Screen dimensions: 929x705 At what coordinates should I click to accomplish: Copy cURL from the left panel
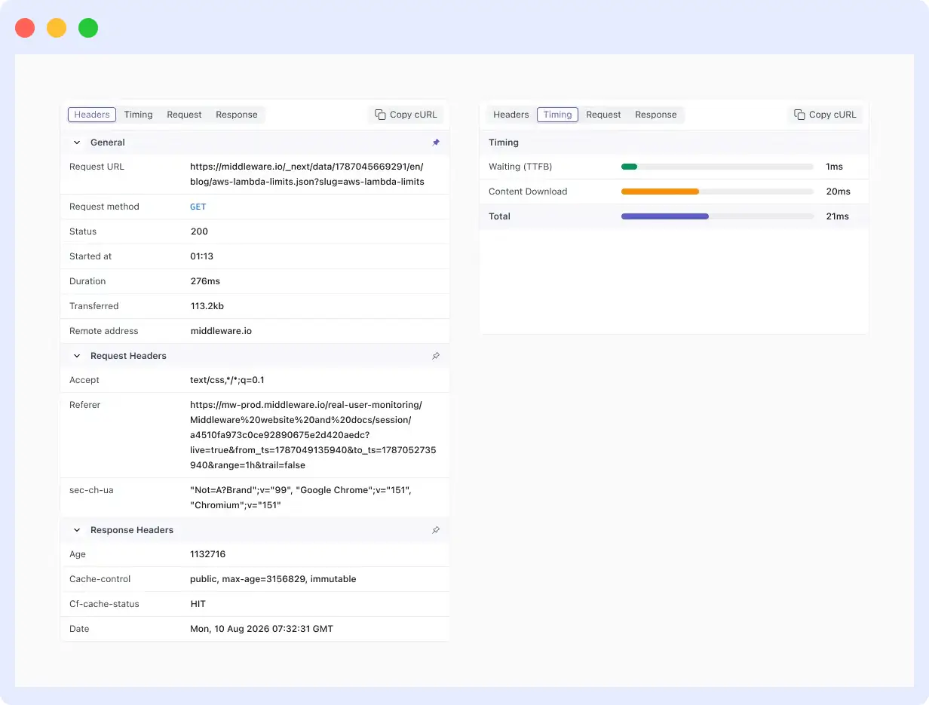[x=406, y=115]
